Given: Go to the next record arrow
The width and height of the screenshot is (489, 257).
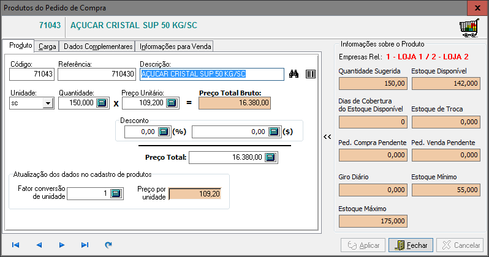Looking at the screenshot, I should (61, 245).
